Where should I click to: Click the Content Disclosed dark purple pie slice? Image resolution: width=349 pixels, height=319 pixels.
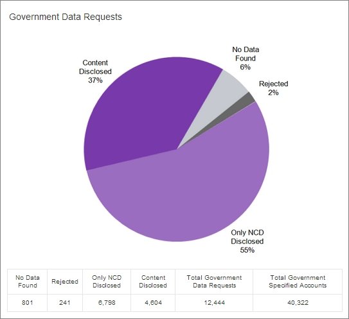point(138,111)
